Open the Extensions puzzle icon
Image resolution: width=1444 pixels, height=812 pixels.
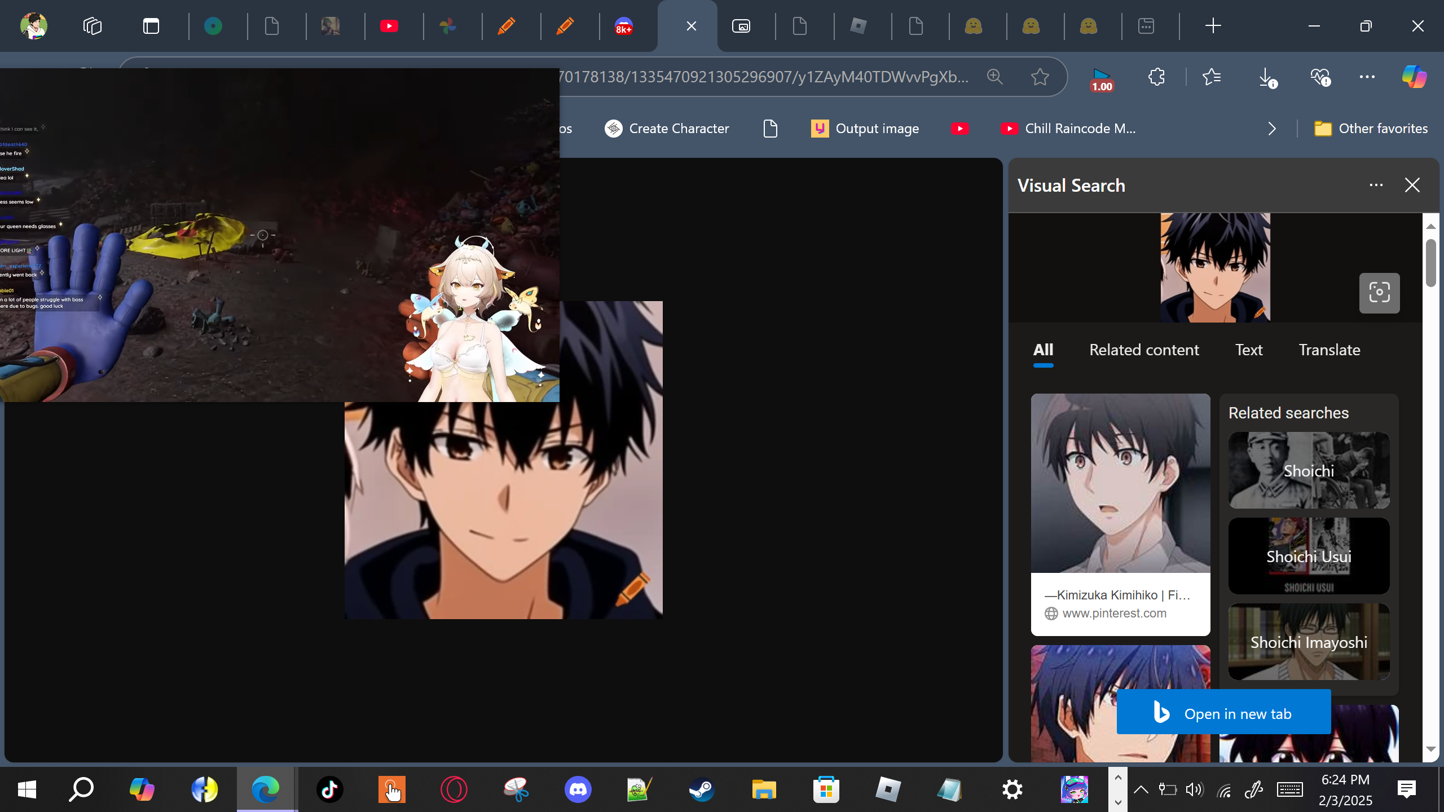point(1156,77)
